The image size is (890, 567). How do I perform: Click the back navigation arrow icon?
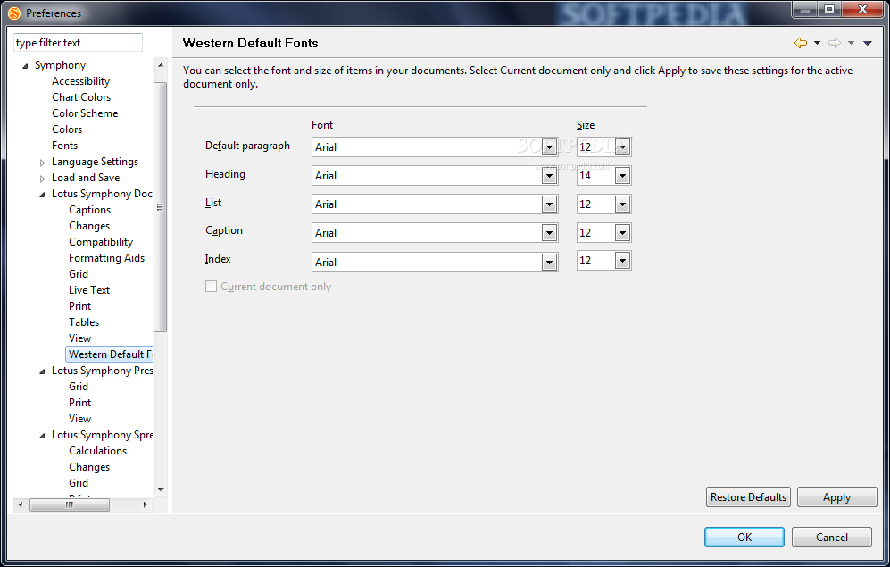click(801, 43)
